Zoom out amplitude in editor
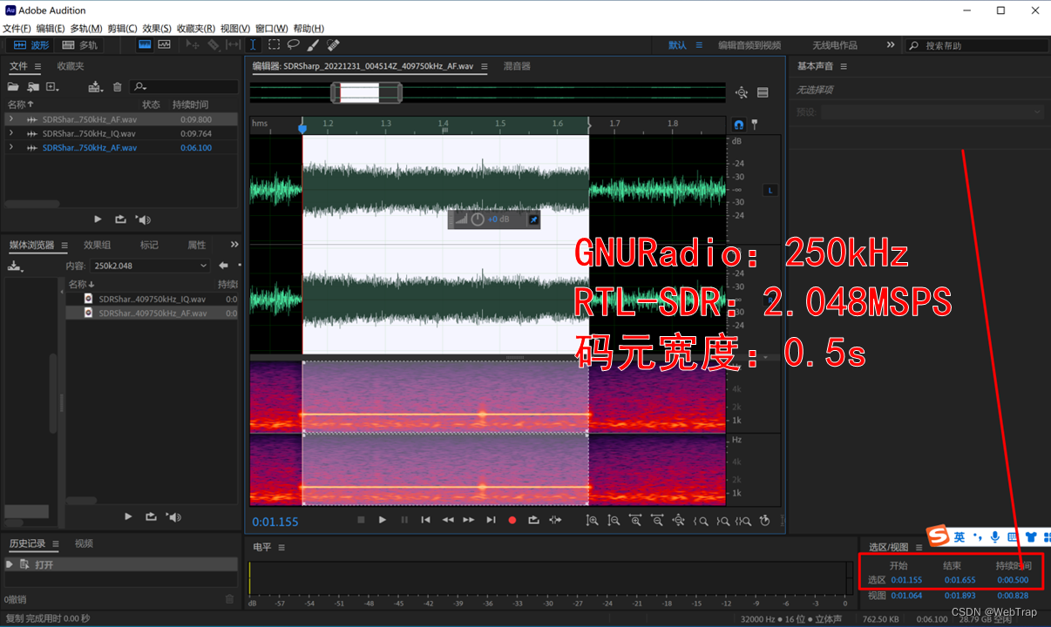The width and height of the screenshot is (1051, 627). (614, 520)
